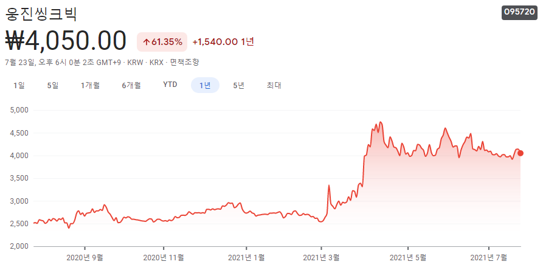Viewport: 543px width, 270px height.
Task: Select the 1일 time range tab
Action: point(19,85)
